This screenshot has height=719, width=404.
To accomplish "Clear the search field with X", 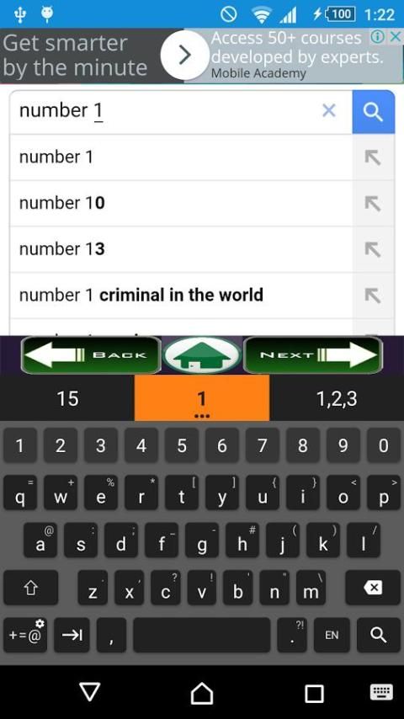I will (x=329, y=110).
